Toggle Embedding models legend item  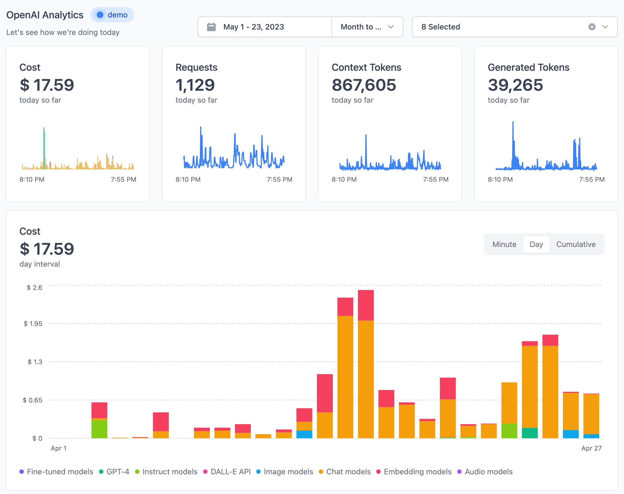tap(414, 472)
